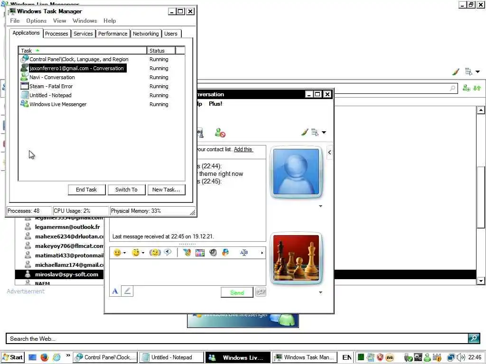Select 'Control Panel\Clock, Language, and Region' task
Screen dimensions: 486x364
pos(102,59)
